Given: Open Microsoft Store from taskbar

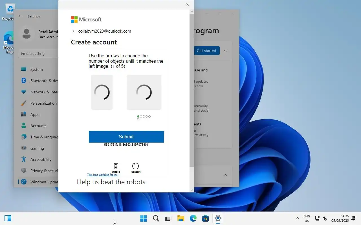Looking at the screenshot, I should pyautogui.click(x=205, y=218).
